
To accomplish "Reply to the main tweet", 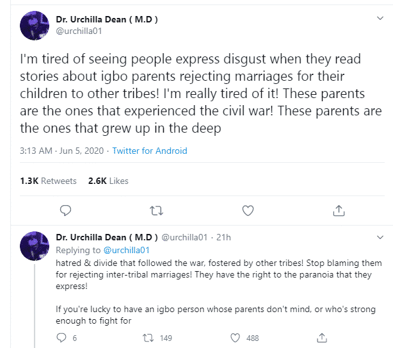I will (x=65, y=210).
